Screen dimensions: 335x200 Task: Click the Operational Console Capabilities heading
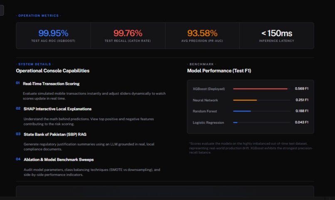click(x=52, y=71)
